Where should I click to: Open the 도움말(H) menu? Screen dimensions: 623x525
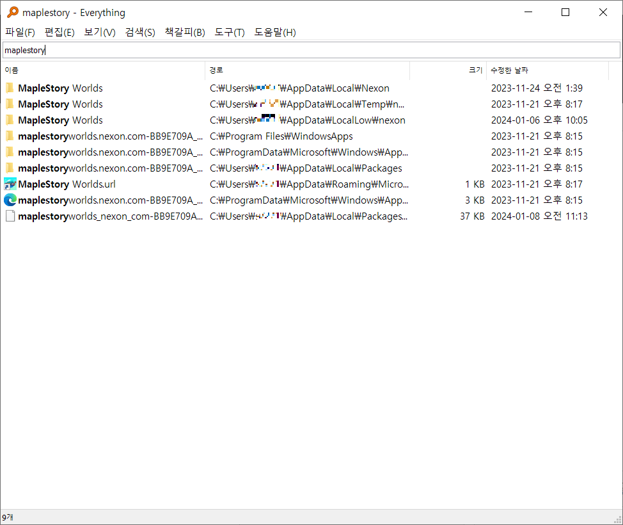pyautogui.click(x=275, y=32)
